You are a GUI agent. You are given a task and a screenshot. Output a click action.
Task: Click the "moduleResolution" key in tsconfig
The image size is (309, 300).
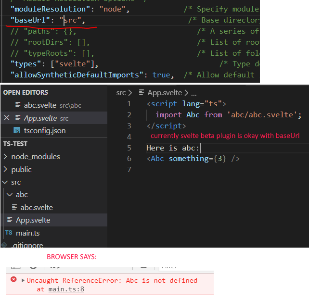pyautogui.click(x=50, y=9)
